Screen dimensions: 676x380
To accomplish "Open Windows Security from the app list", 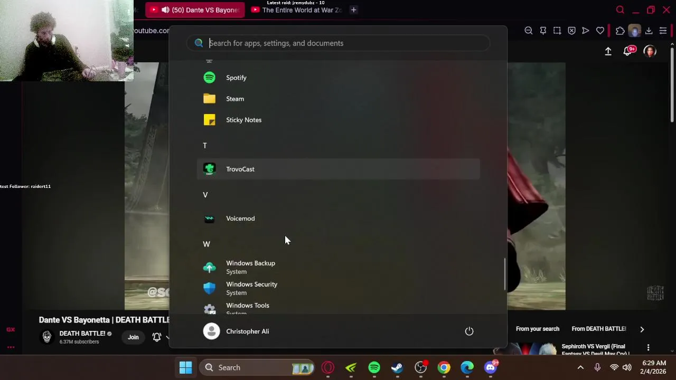I will [338, 288].
